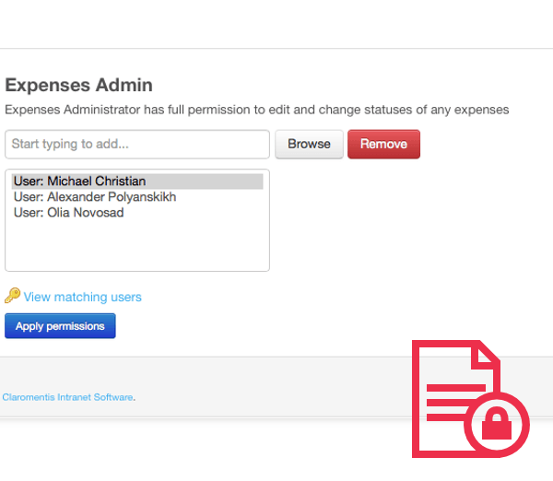Screen dimensions: 553x481
Task: Click empty space below users in the listbox
Action: point(137,247)
